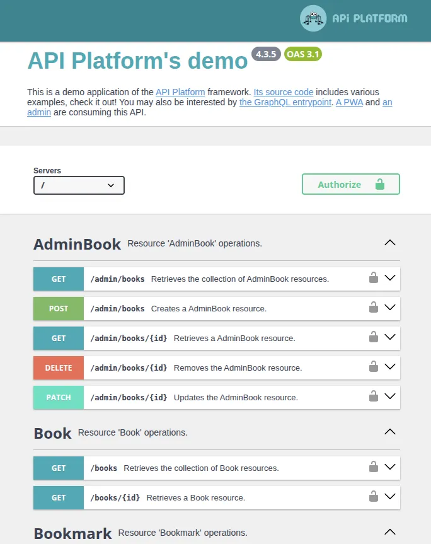Click lock icon on GET /books row
Viewport: 431px width, 544px height.
(x=374, y=466)
